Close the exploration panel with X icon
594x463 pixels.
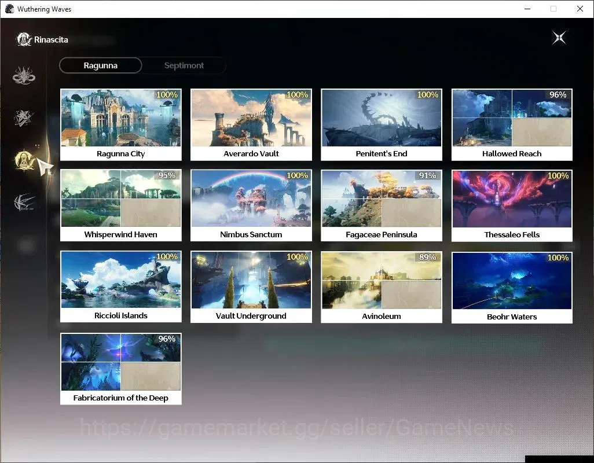(559, 38)
